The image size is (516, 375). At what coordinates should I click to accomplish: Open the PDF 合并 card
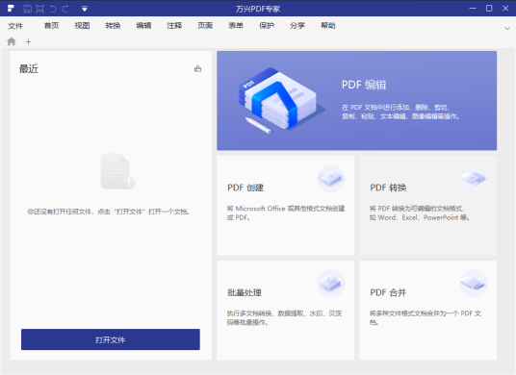click(427, 311)
